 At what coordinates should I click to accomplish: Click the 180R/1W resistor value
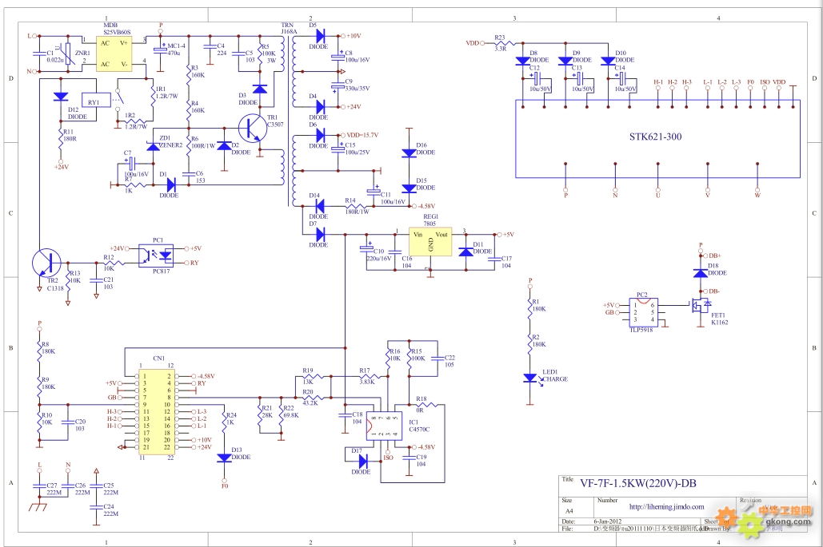click(x=357, y=212)
